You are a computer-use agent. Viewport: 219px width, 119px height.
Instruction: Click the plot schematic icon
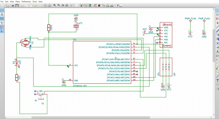coord(17,5)
